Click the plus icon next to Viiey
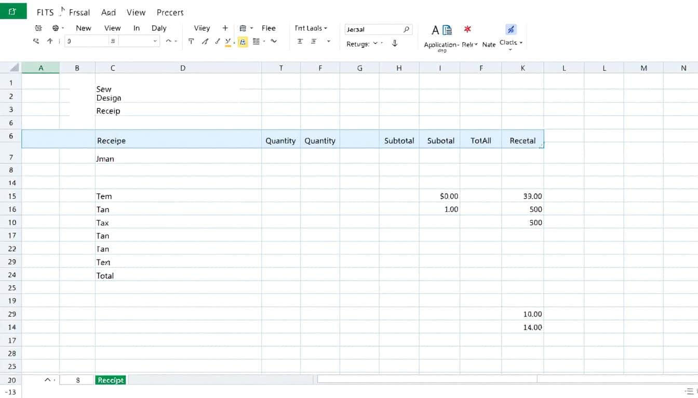Screen dimensions: 698x398 [x=225, y=28]
